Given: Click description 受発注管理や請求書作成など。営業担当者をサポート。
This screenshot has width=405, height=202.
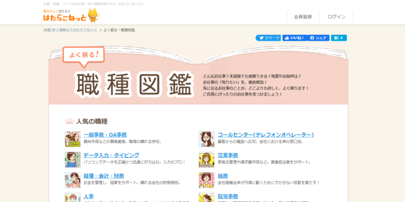Looking at the screenshot, I should tap(264, 162).
